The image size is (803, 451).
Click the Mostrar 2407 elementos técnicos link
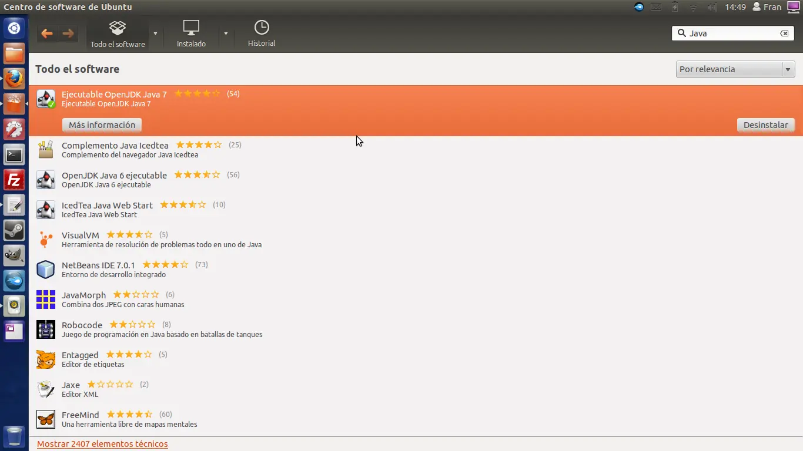(102, 443)
